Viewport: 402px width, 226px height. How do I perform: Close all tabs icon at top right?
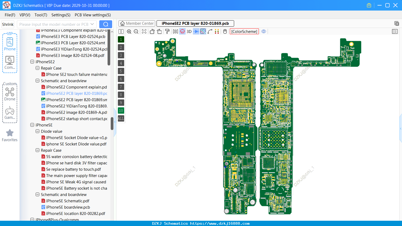[396, 23]
